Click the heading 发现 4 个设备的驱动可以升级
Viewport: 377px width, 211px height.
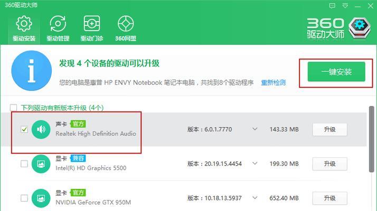tap(109, 63)
